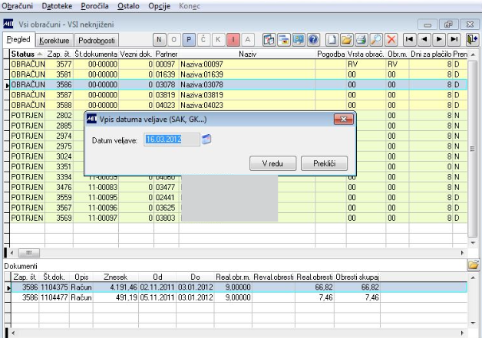Select the POTRJEN row with document 11-00083
Image resolution: width=482 pixels, height=338 pixels.
tap(239, 187)
